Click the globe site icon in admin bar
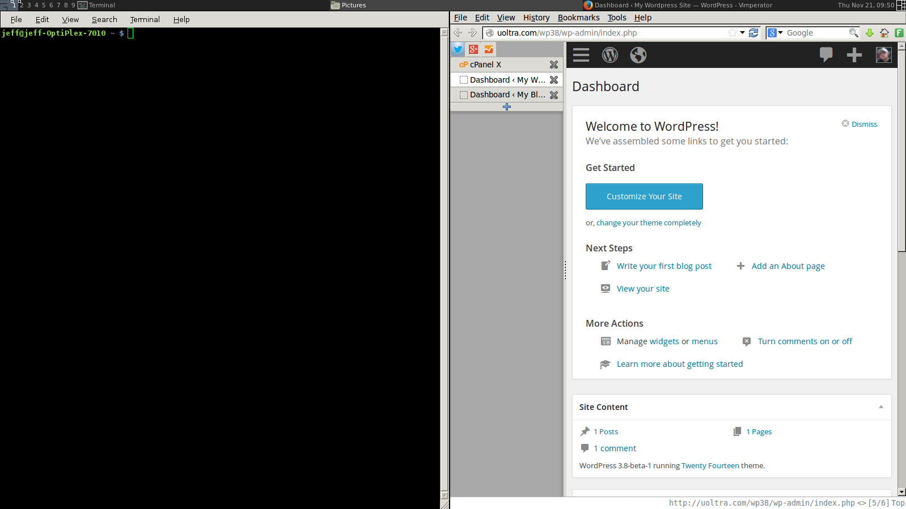This screenshot has height=509, width=906. (638, 55)
